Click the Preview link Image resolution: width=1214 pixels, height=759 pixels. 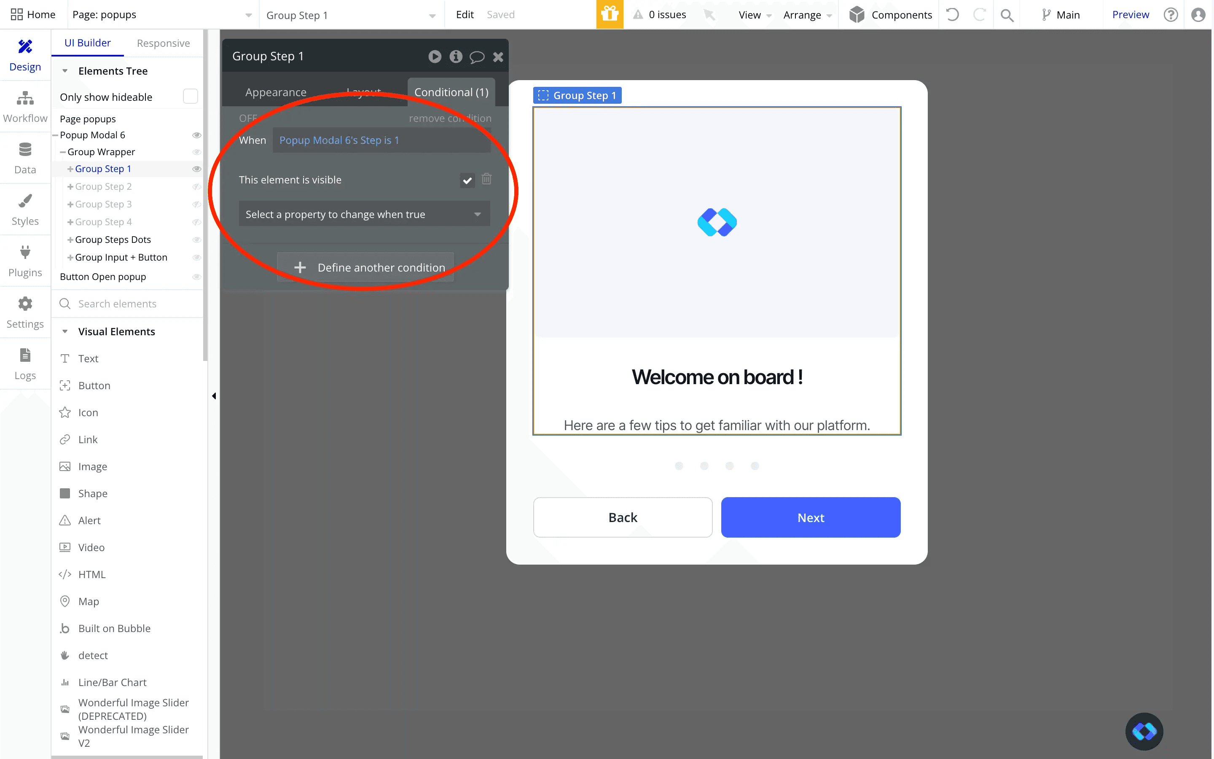tap(1130, 15)
